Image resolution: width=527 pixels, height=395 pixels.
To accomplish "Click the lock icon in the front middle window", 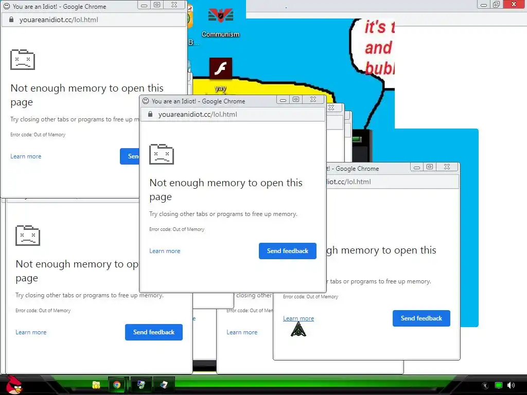I will tap(150, 114).
